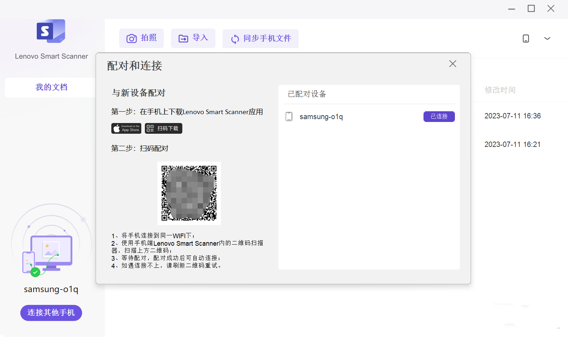This screenshot has width=568, height=337.
Task: Click the 修改时间 column header
Action: pyautogui.click(x=500, y=90)
